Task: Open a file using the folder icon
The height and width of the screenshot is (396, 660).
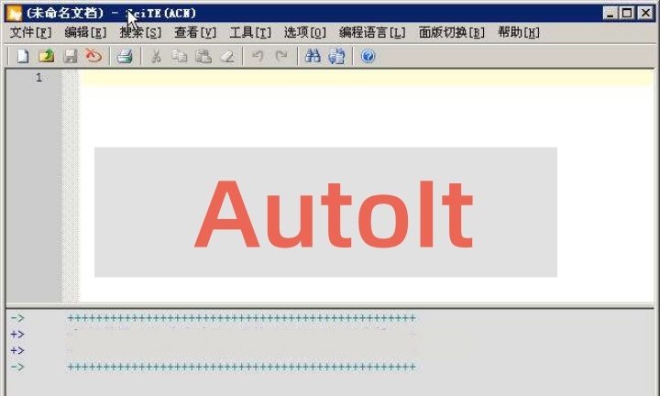Action: 47,56
